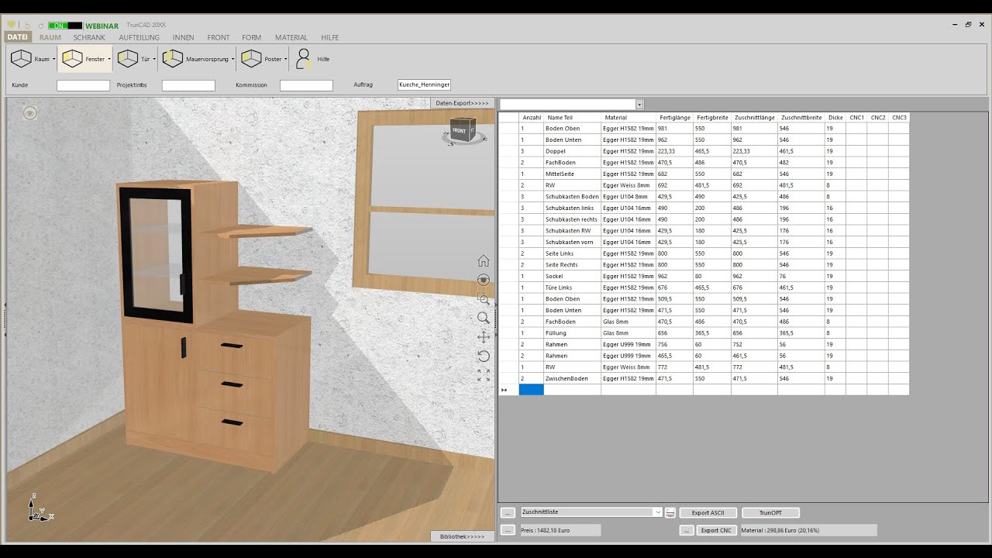The width and height of the screenshot is (992, 558).
Task: Switch to the RAUM tab
Action: pyautogui.click(x=50, y=37)
